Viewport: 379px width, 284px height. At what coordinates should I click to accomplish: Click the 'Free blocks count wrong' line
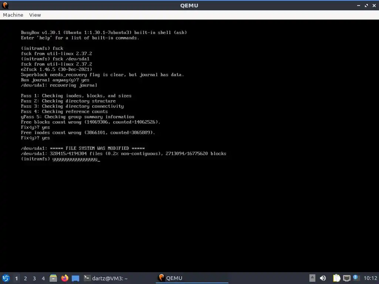(x=91, y=122)
